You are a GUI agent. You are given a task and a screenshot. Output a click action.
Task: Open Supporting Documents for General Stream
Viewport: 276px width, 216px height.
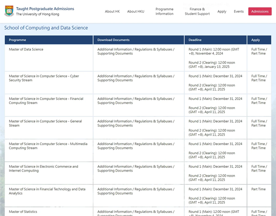[115, 125]
